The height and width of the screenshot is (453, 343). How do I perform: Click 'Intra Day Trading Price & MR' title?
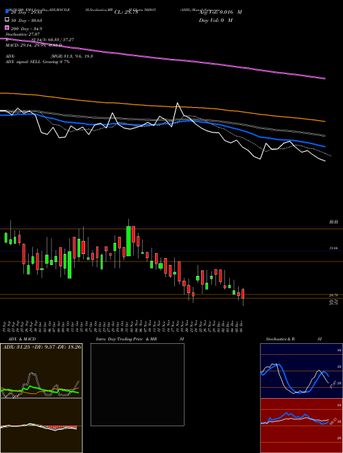(x=126, y=339)
